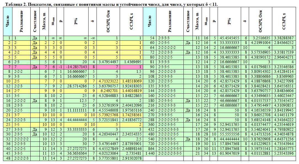This screenshot has height=164, width=299.
Task: Click the 'Да' cell in row 7
Action: (x=35, y=67)
